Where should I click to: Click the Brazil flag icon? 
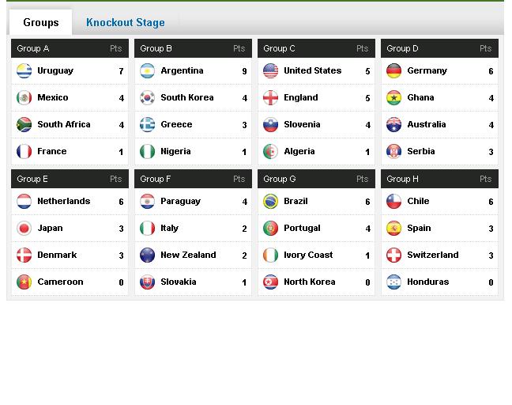[x=271, y=202]
